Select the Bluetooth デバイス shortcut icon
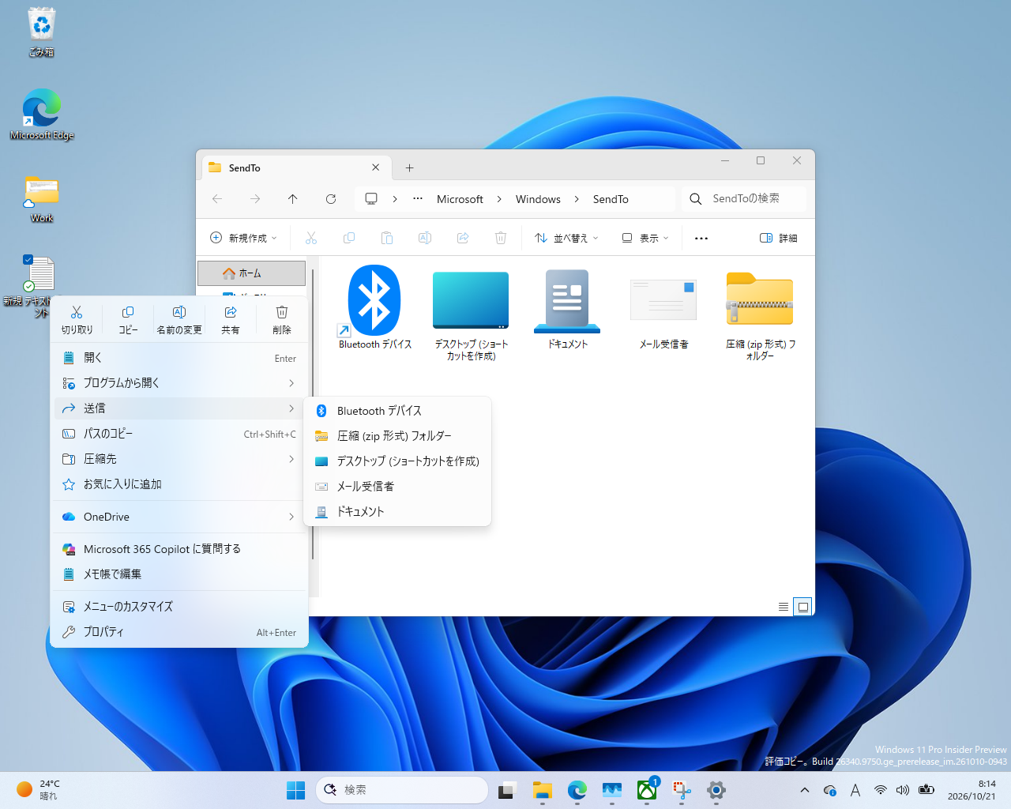The width and height of the screenshot is (1011, 809). (x=374, y=308)
